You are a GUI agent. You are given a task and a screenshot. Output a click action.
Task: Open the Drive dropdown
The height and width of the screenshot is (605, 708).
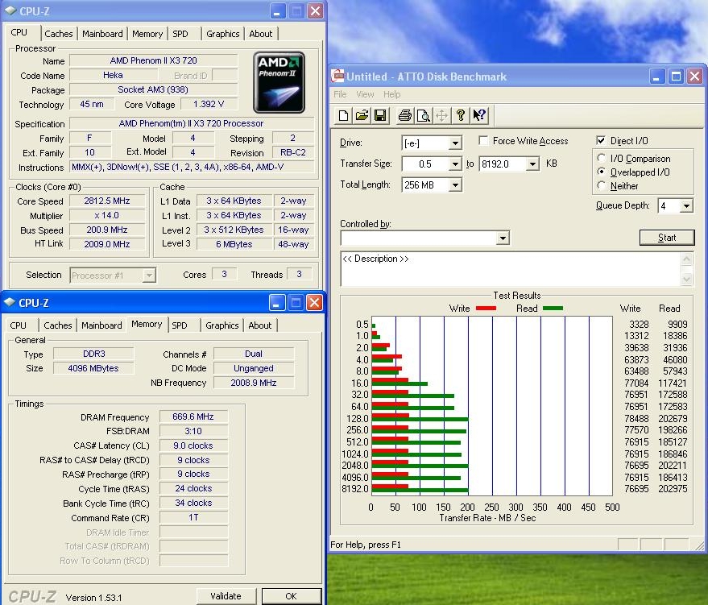456,143
